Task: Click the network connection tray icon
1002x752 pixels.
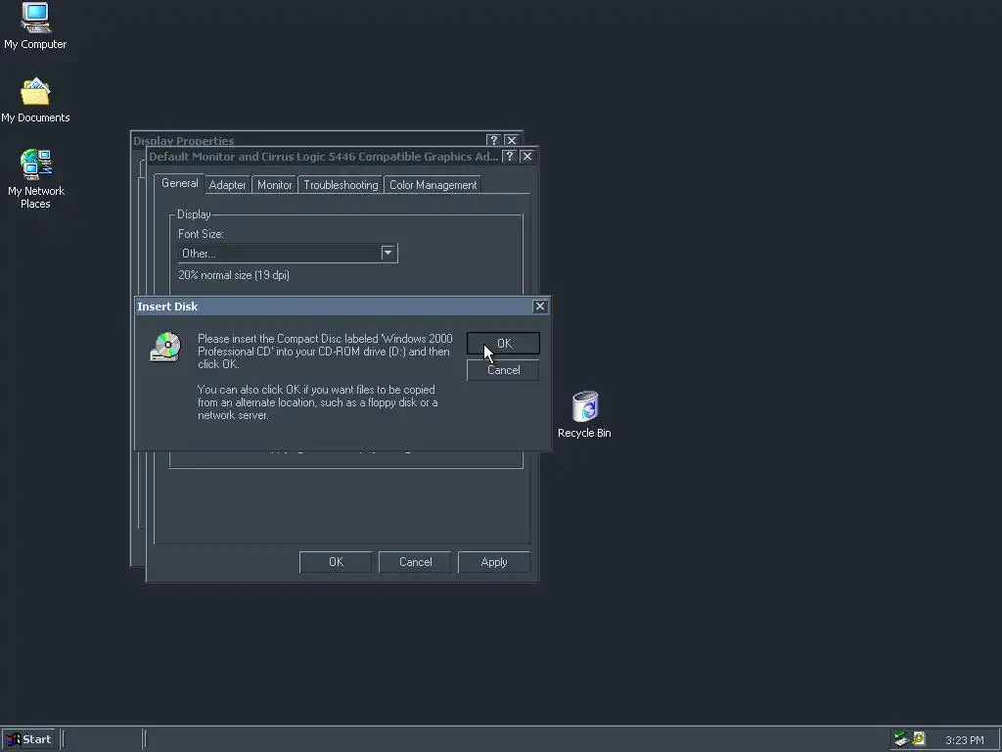Action: tap(901, 739)
